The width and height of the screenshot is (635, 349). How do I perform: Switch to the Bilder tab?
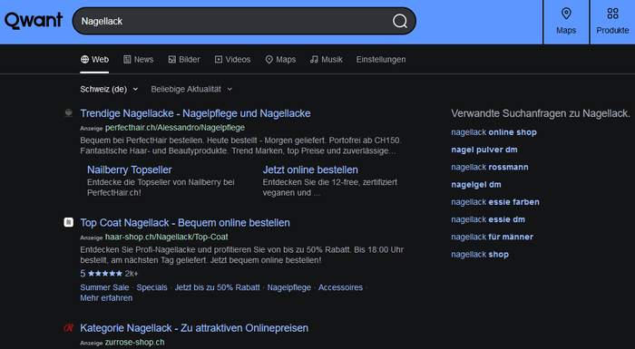[184, 60]
